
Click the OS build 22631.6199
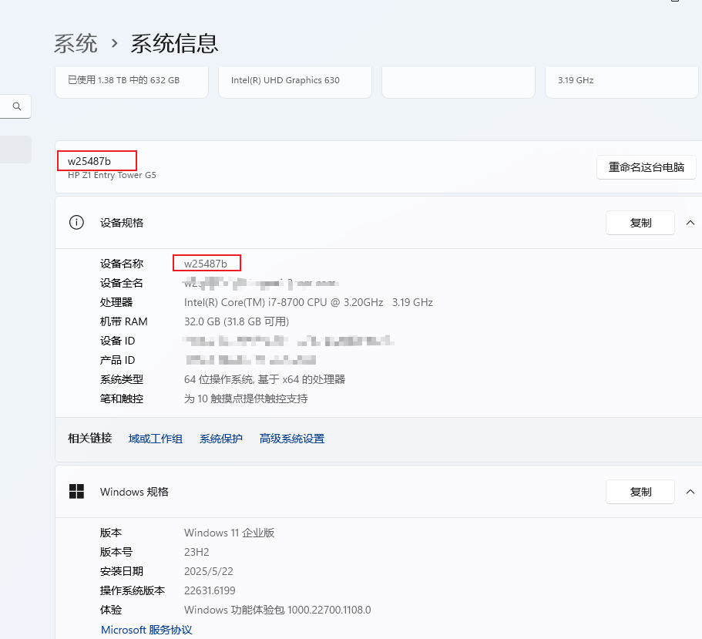[x=210, y=590]
